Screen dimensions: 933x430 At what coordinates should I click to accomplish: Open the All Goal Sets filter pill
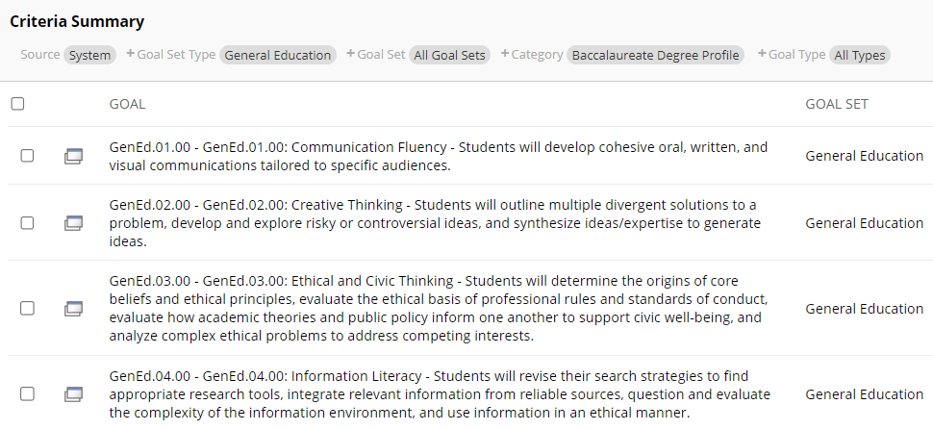(450, 55)
